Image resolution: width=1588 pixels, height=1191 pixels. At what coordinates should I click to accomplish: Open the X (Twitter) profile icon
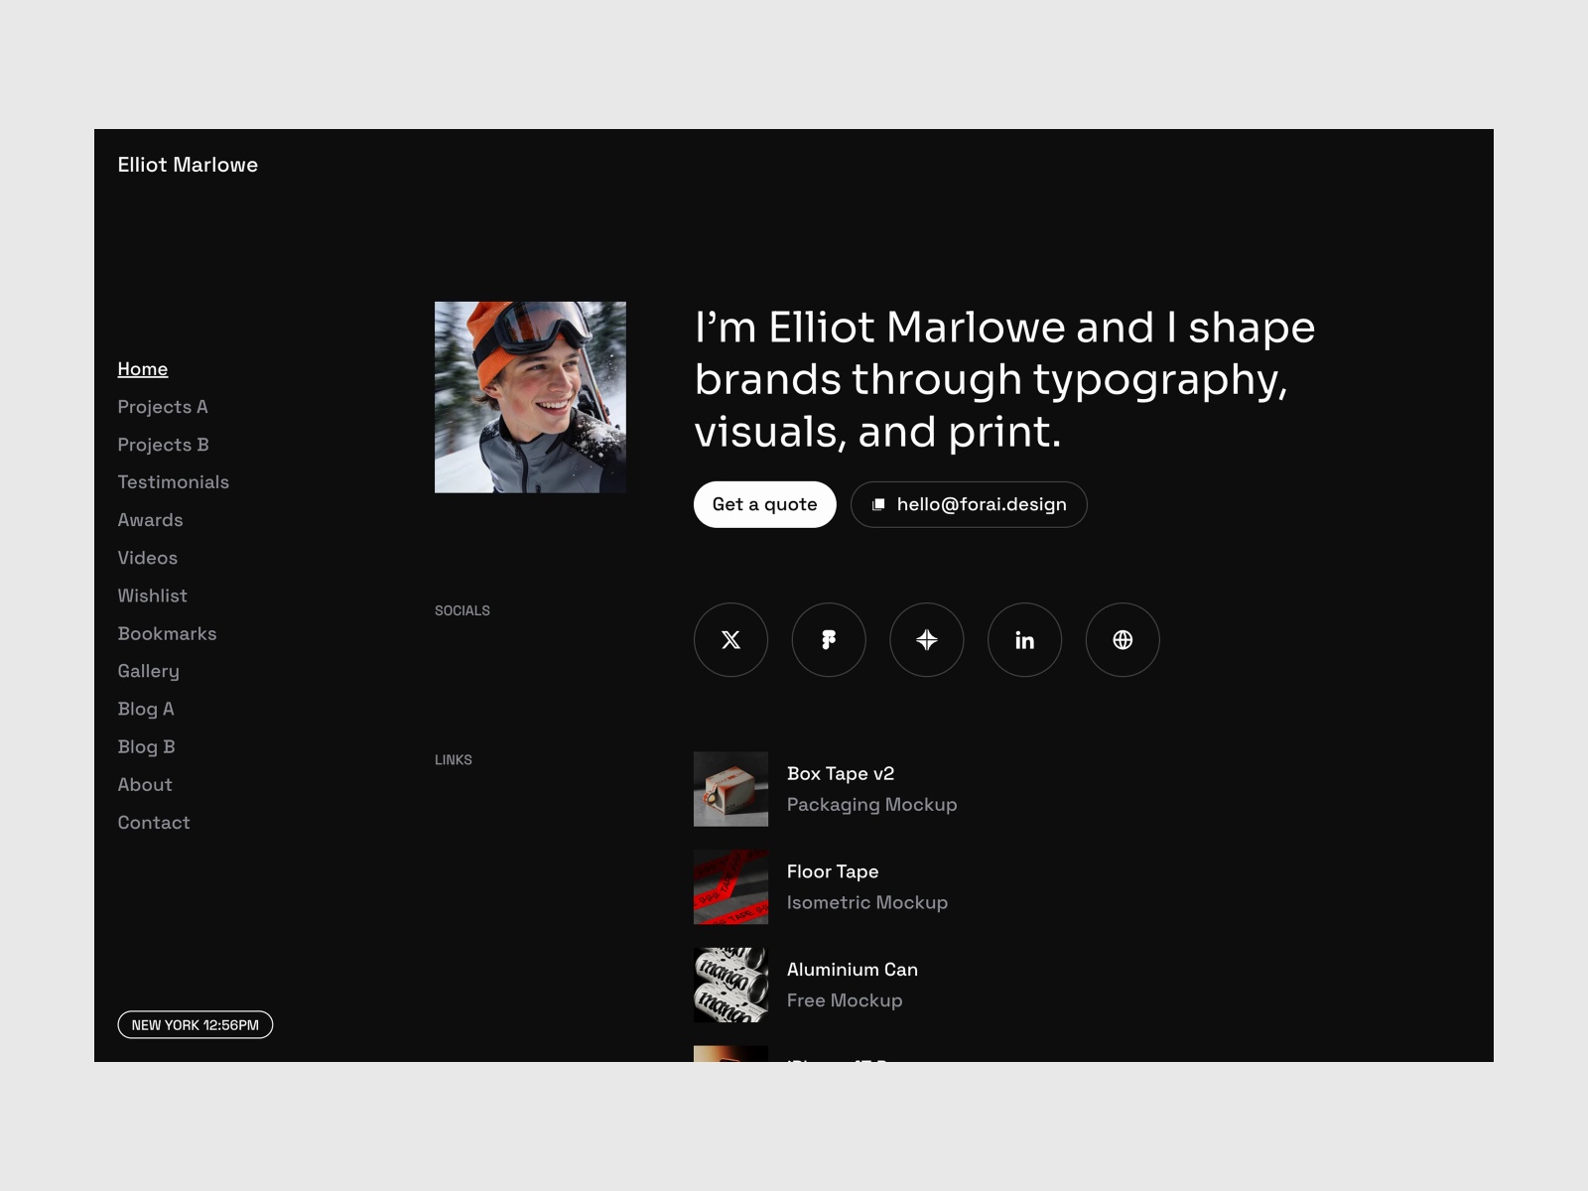click(x=729, y=641)
